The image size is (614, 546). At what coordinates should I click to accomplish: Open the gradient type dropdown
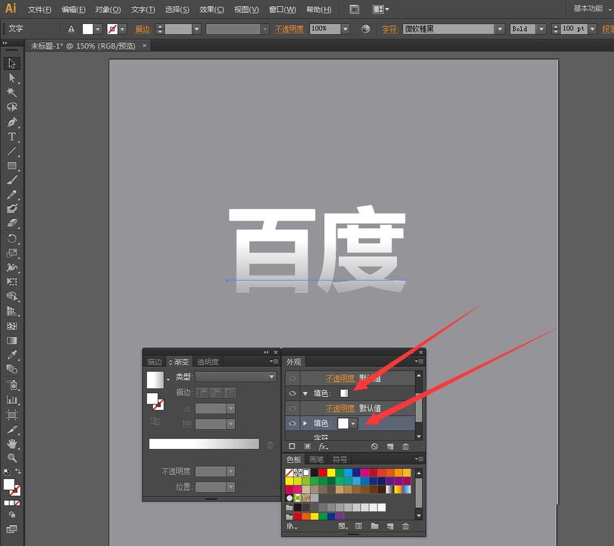click(271, 377)
